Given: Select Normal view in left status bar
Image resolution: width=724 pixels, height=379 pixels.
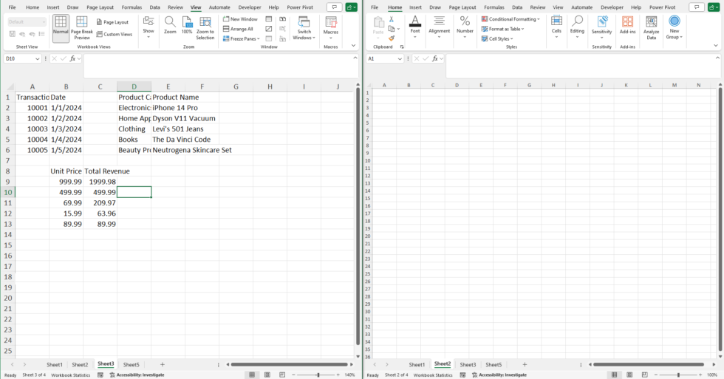Looking at the screenshot, I should pos(252,375).
